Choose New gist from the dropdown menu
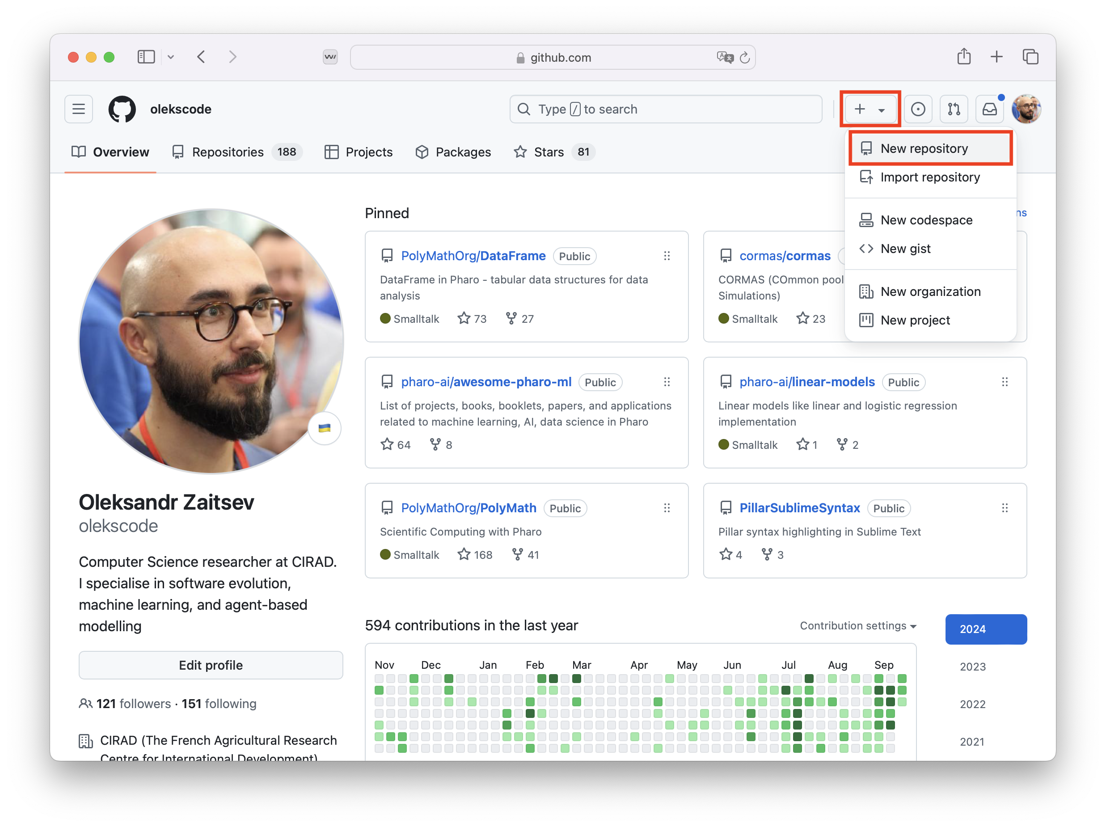 (905, 249)
